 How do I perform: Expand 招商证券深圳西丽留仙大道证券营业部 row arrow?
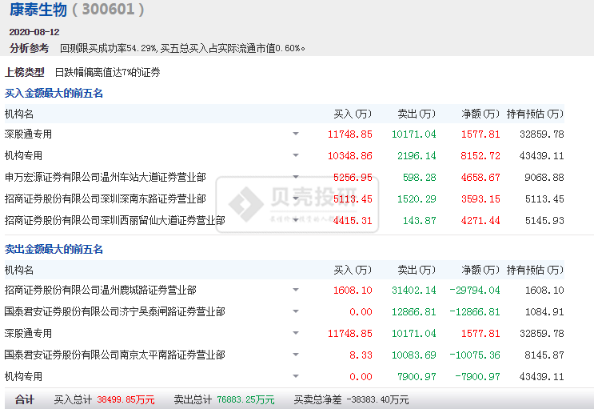[296, 220]
